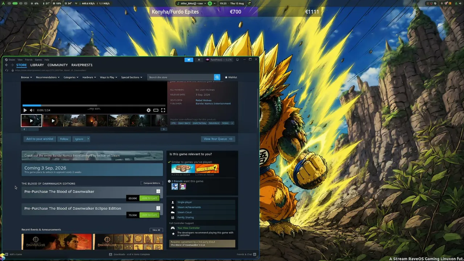Click the Add a Game plus icon
This screenshot has width=464, height=261.
click(x=6, y=254)
